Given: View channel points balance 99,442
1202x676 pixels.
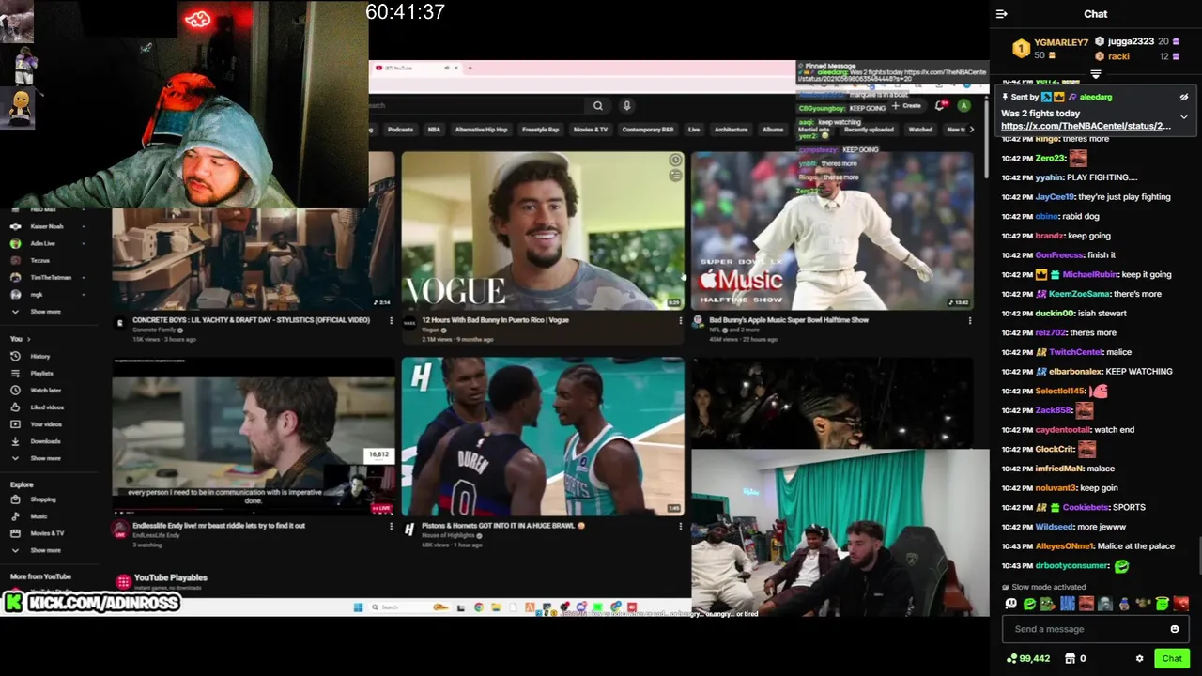Looking at the screenshot, I should (1027, 659).
